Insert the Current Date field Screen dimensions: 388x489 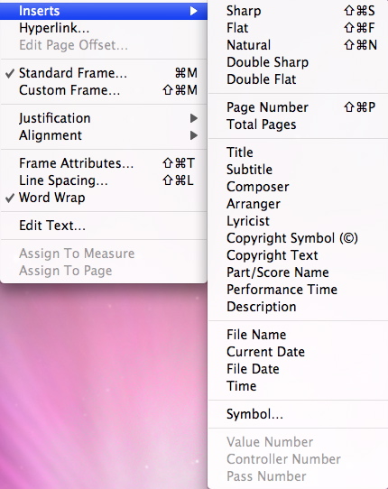click(298, 352)
